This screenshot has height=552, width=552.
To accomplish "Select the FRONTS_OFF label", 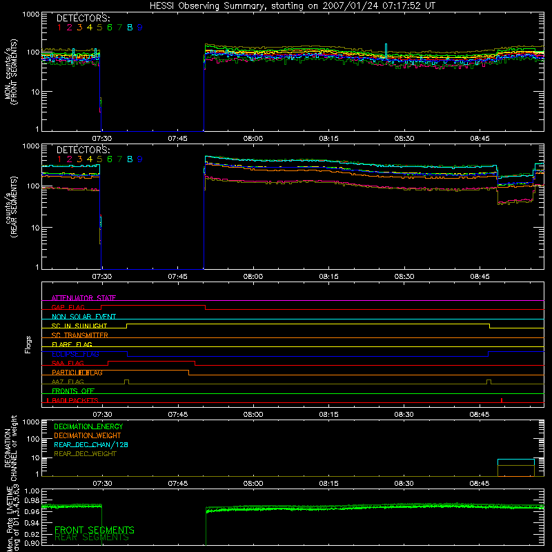I will (73, 391).
